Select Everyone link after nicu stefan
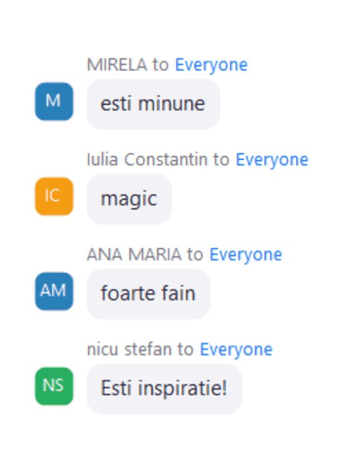 click(236, 349)
